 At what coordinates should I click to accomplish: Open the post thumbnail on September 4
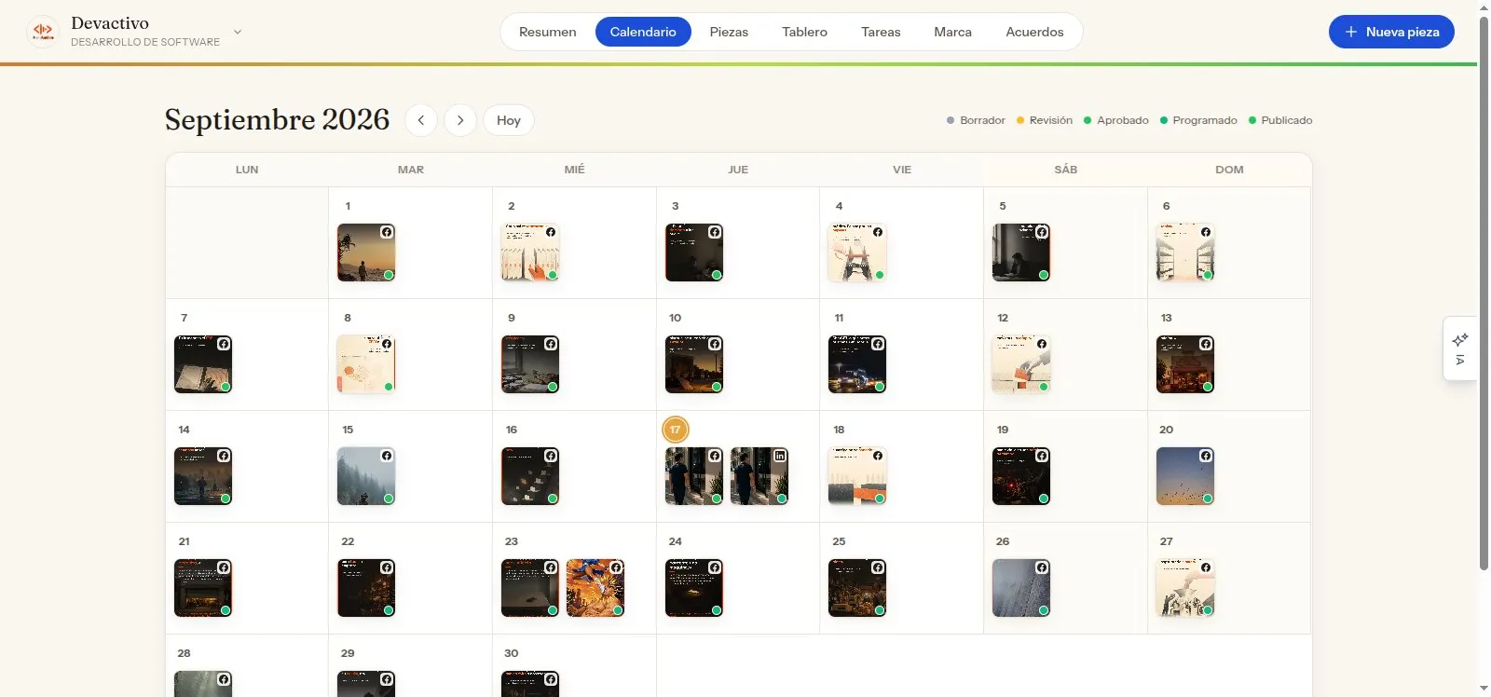tap(857, 253)
